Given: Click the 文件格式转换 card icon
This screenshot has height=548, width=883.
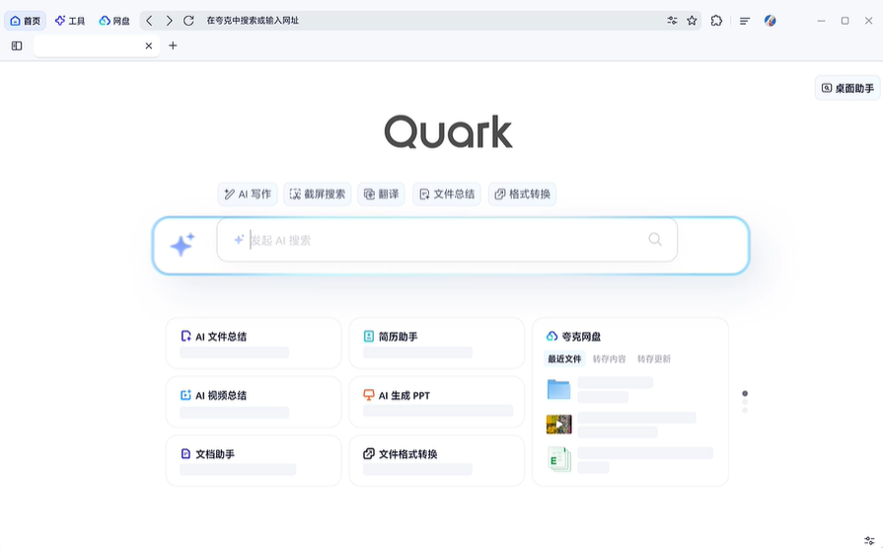Looking at the screenshot, I should pyautogui.click(x=369, y=453).
